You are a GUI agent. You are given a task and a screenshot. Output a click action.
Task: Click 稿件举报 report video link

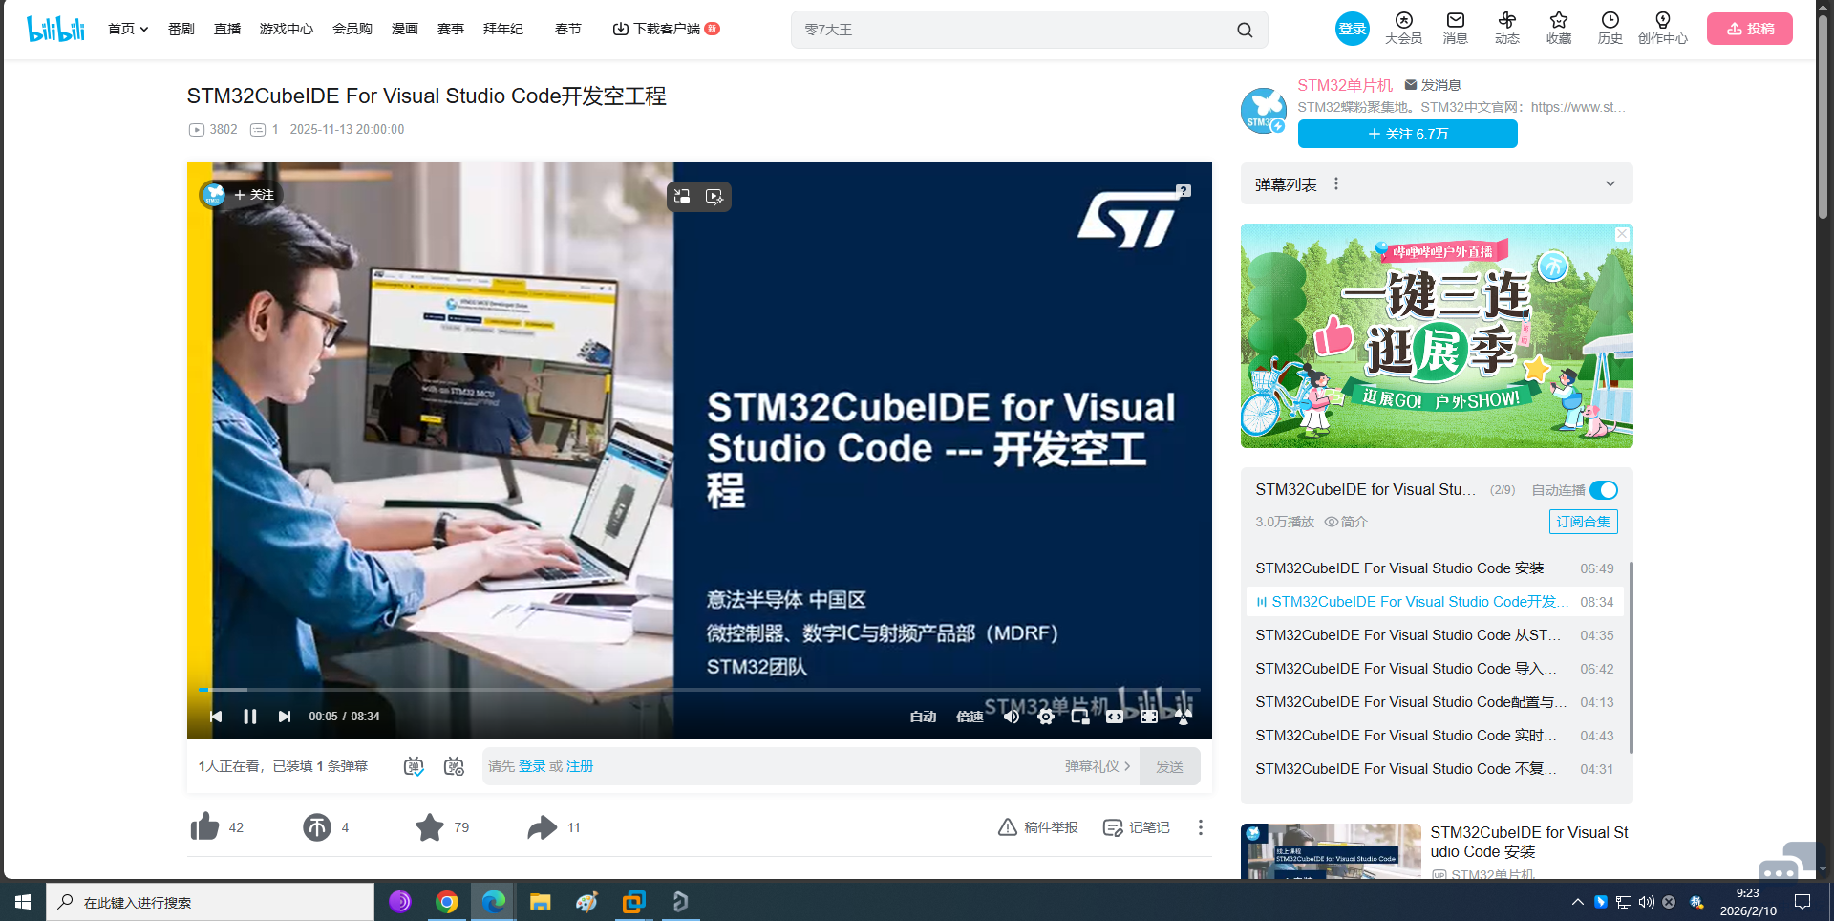[x=1038, y=827]
